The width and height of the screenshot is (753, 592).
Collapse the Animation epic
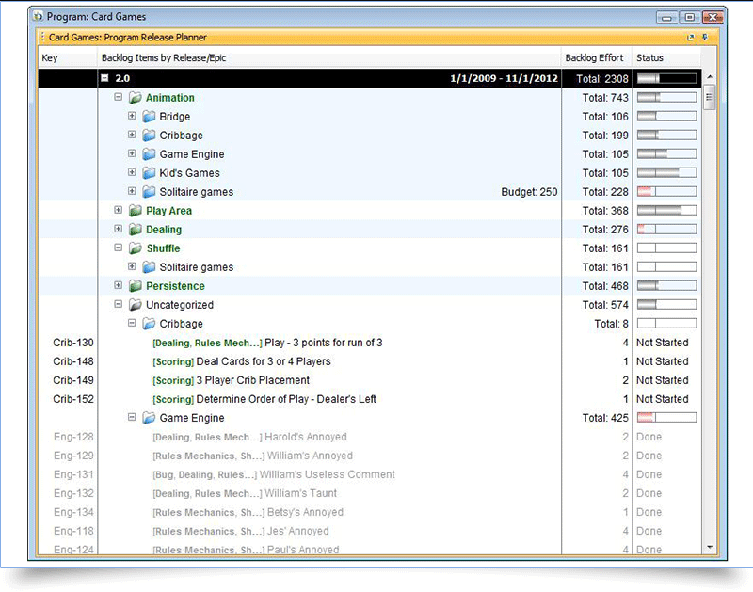pyautogui.click(x=119, y=98)
